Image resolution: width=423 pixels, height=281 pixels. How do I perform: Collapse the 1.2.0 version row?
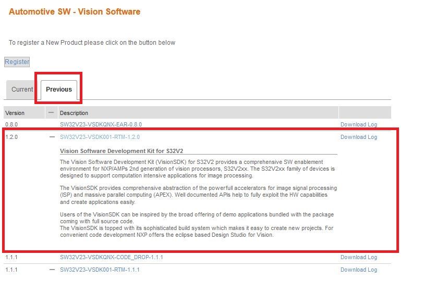coord(52,137)
